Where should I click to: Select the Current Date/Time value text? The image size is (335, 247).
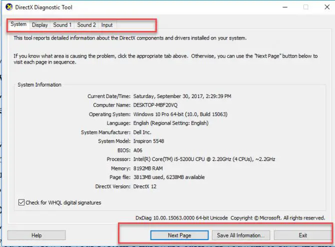click(182, 96)
